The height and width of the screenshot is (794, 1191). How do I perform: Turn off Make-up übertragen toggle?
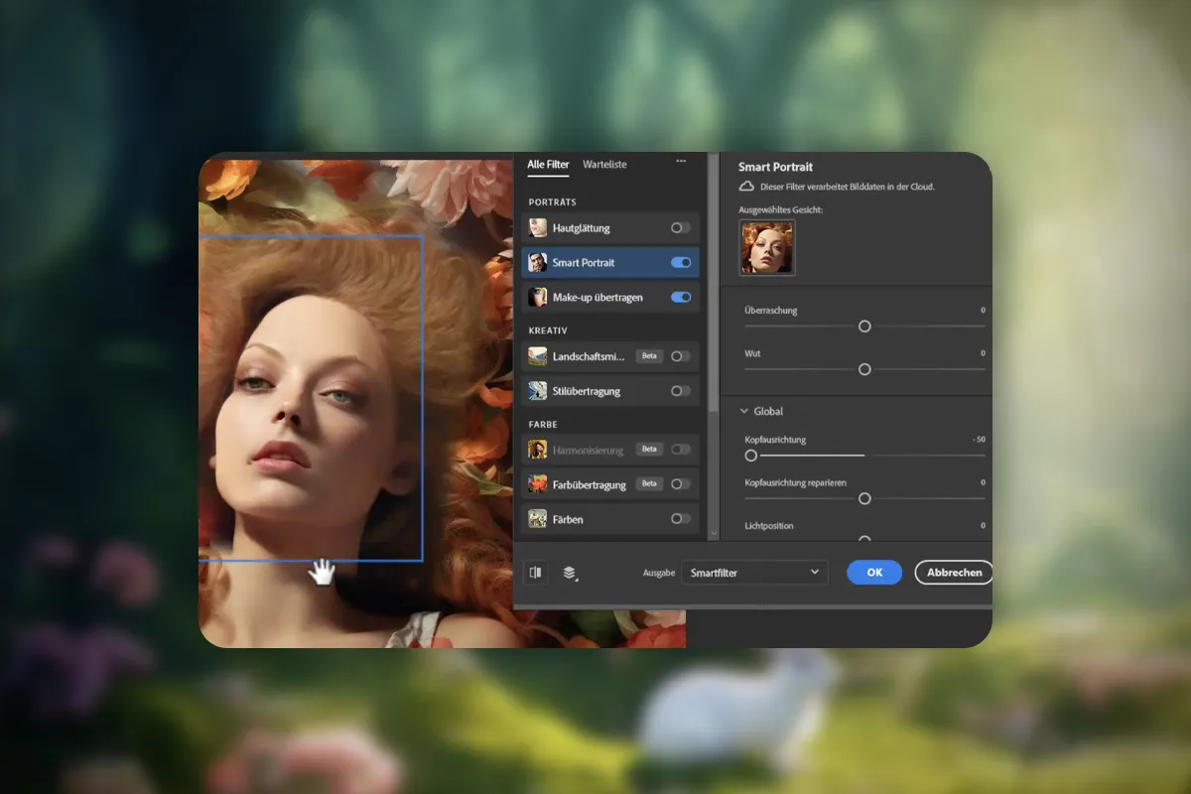[681, 297]
